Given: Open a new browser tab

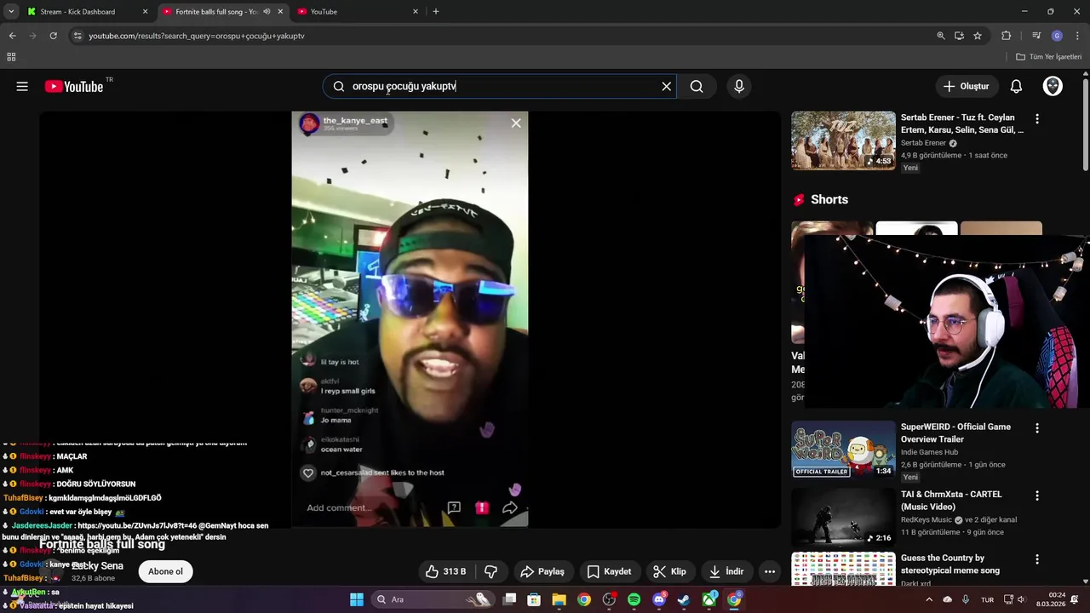Looking at the screenshot, I should click(436, 12).
